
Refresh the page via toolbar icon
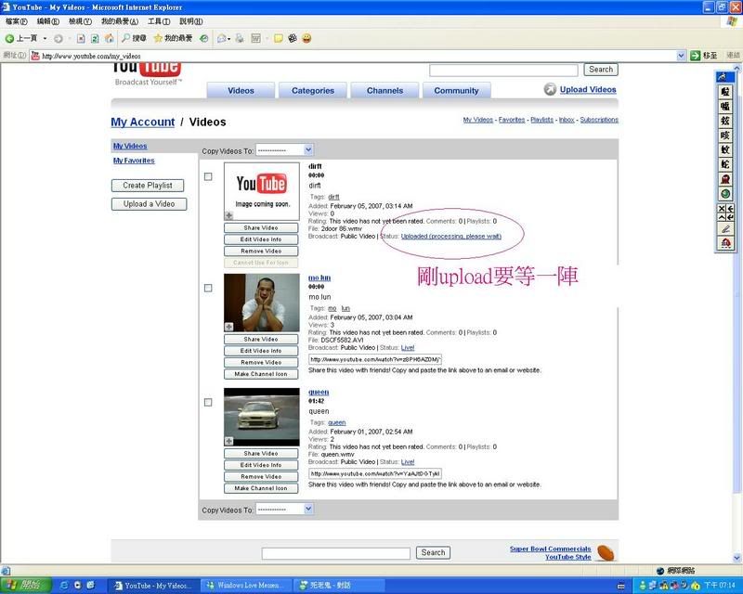95,38
